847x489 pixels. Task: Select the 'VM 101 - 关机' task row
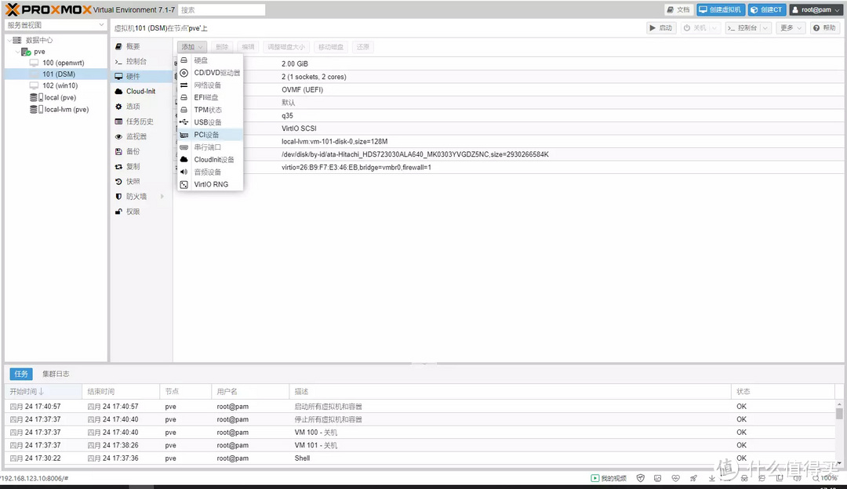click(x=421, y=445)
